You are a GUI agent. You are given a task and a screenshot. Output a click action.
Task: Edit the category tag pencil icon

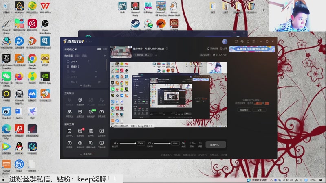[x=156, y=55]
